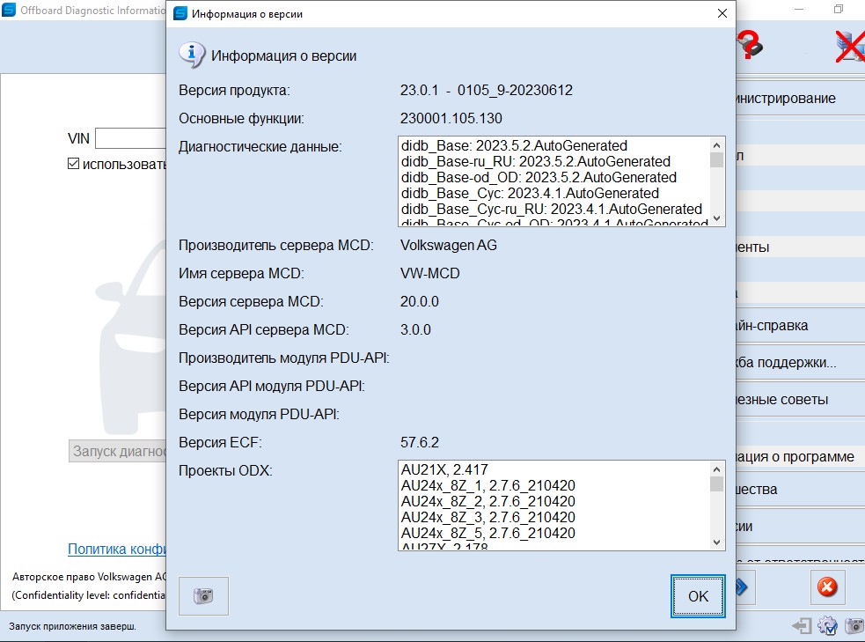
Task: Click the help question mark icon
Action: (750, 44)
